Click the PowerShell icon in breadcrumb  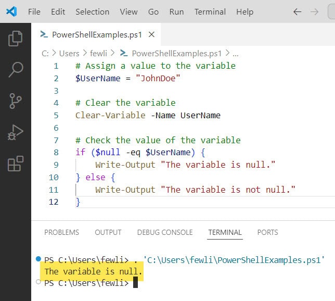(124, 53)
